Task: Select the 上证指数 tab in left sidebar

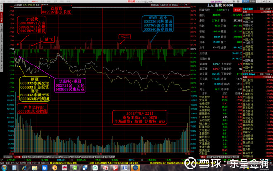Action: [2, 17]
